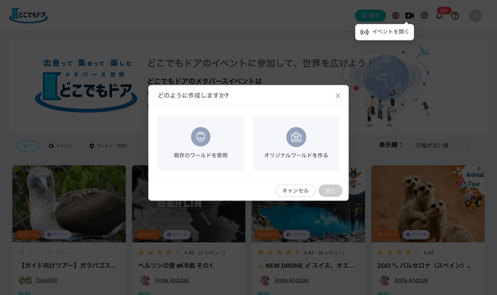Close the dialog with X icon
This screenshot has width=497, height=295.
pos(337,96)
